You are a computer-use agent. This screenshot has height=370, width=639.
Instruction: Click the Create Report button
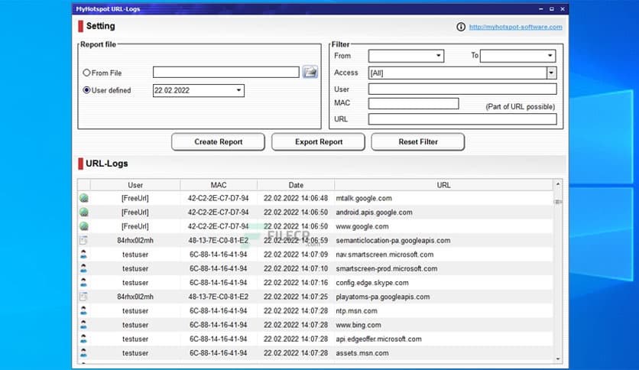click(x=218, y=141)
